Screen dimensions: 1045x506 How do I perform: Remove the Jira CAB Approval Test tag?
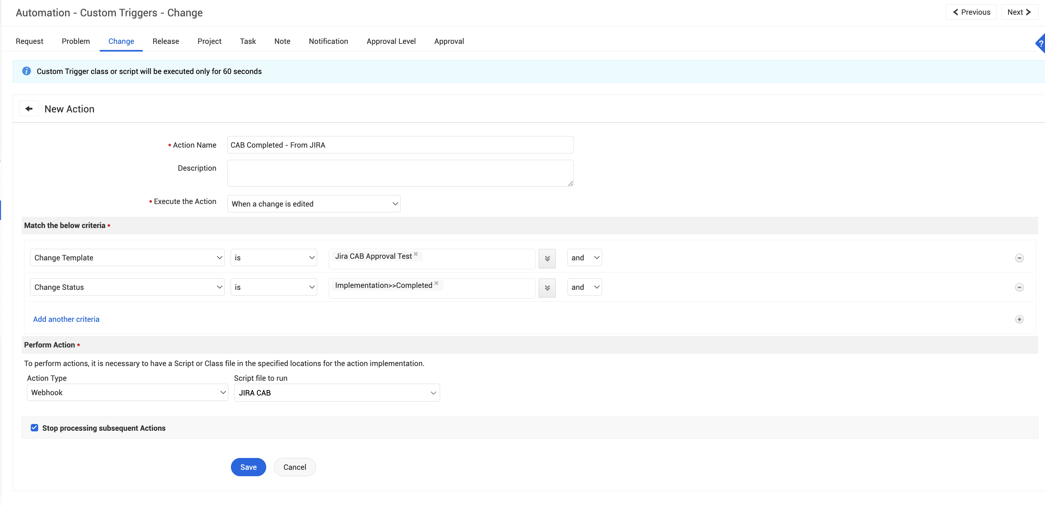coord(416,254)
